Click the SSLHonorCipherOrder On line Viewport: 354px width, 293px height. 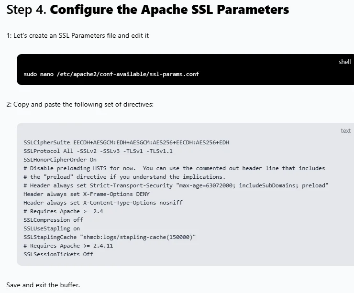[x=60, y=160]
